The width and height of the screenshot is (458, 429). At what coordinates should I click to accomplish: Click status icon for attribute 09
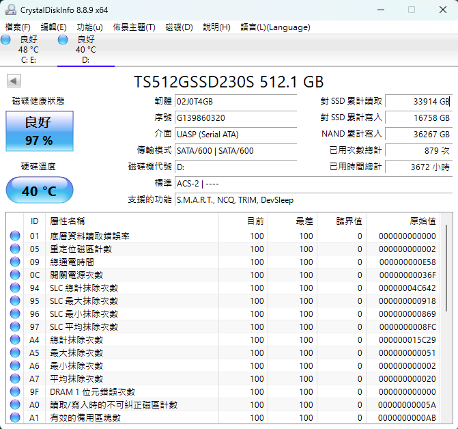pos(15,262)
